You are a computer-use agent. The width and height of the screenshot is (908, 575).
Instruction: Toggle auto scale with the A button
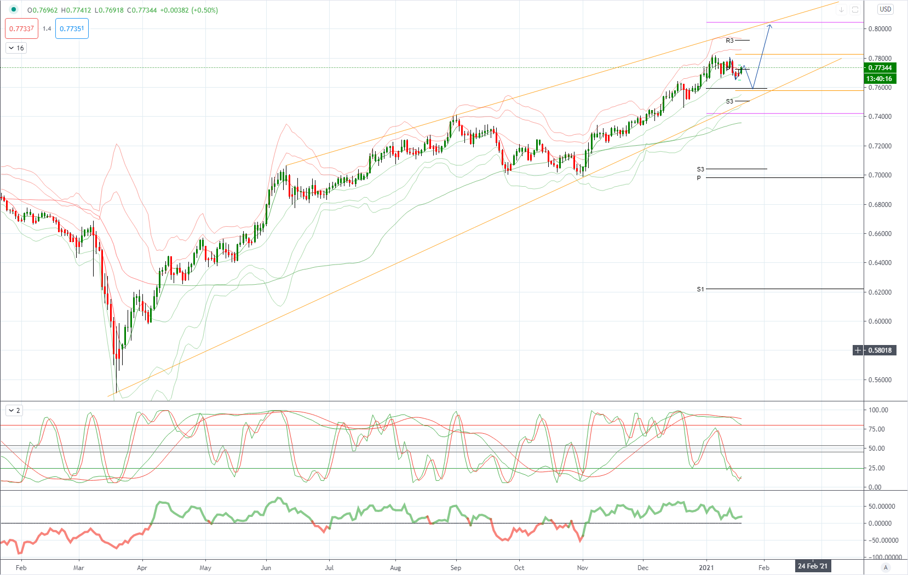[x=886, y=567]
